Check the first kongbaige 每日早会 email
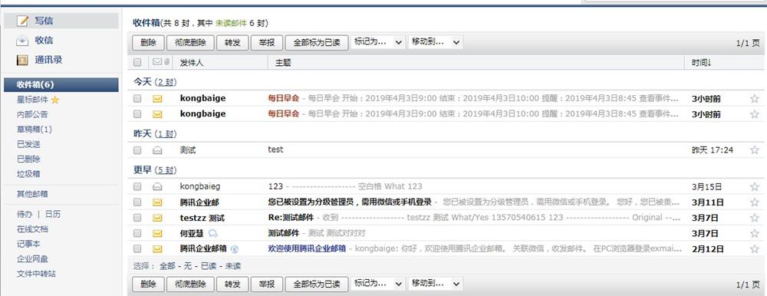 point(137,98)
